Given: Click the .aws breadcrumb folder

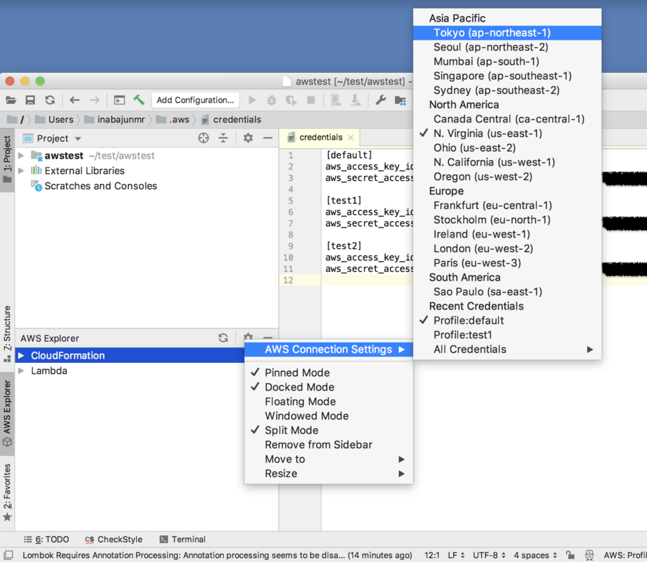Looking at the screenshot, I should [x=173, y=119].
